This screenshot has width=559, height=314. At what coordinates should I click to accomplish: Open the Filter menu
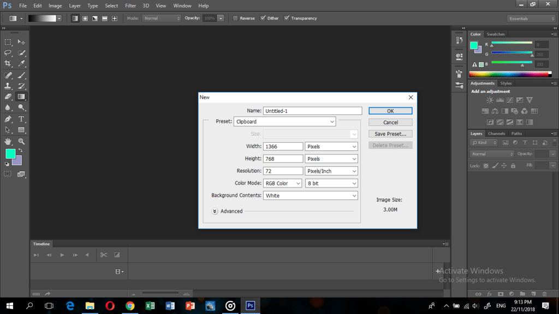130,5
